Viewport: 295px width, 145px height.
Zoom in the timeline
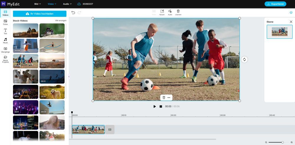coord(292,142)
